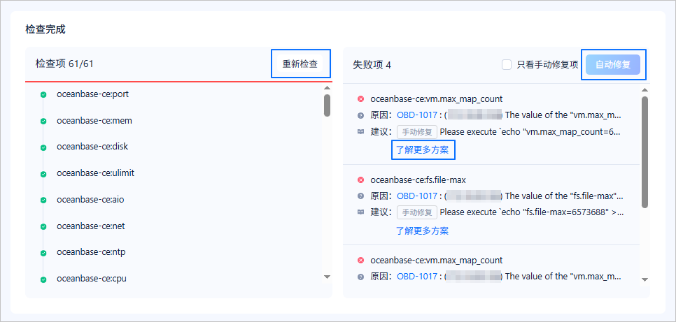Click the 重新检查 button

(x=300, y=64)
